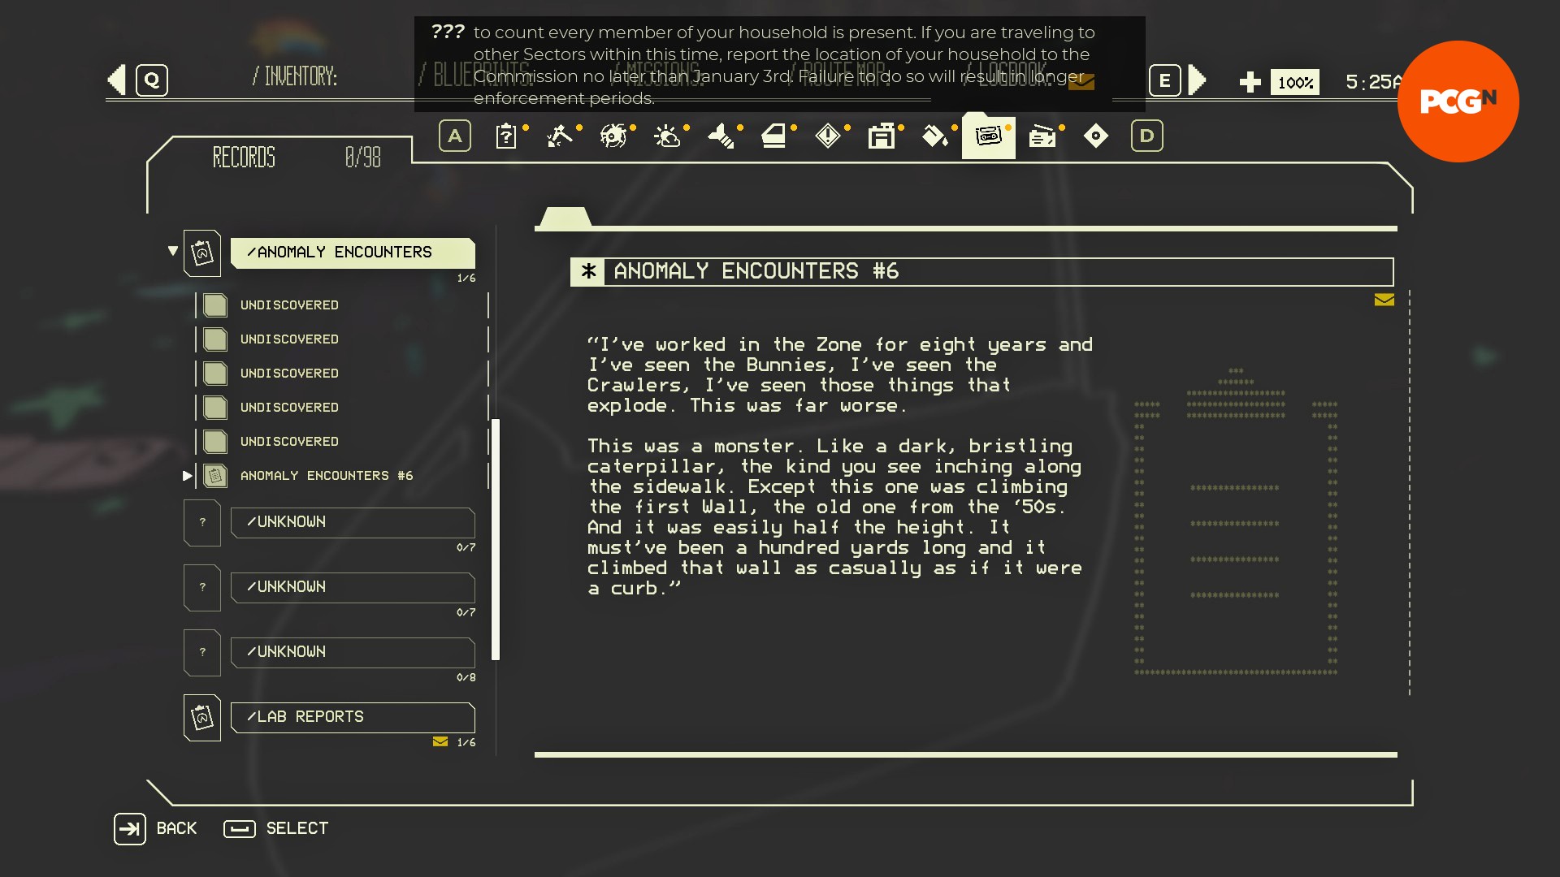Screen dimensions: 1560x877
Task: Select the weather sun-cloud category icon
Action: pos(667,136)
